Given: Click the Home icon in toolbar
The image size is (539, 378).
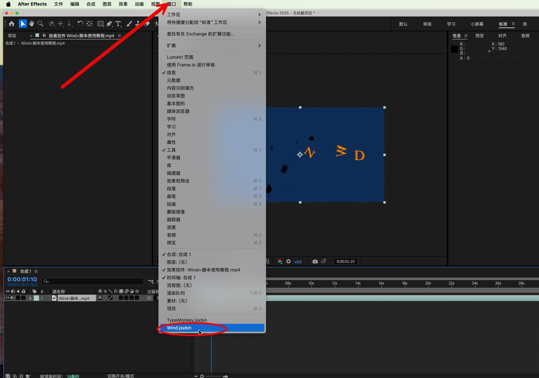Looking at the screenshot, I should tap(12, 24).
